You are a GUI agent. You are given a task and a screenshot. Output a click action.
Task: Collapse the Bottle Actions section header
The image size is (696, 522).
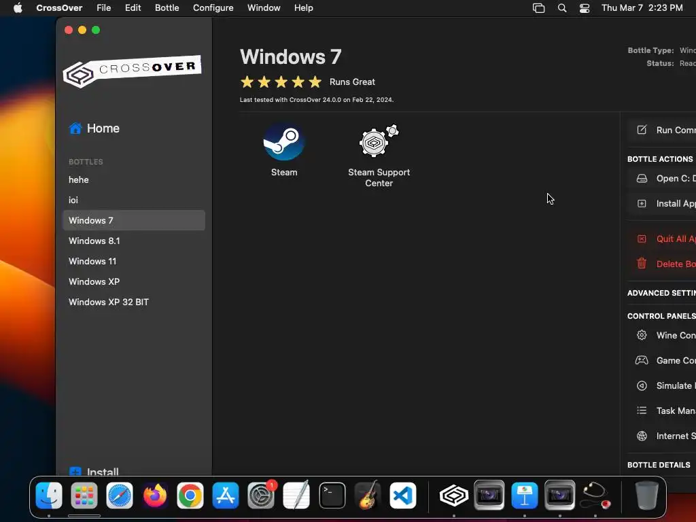tap(660, 159)
